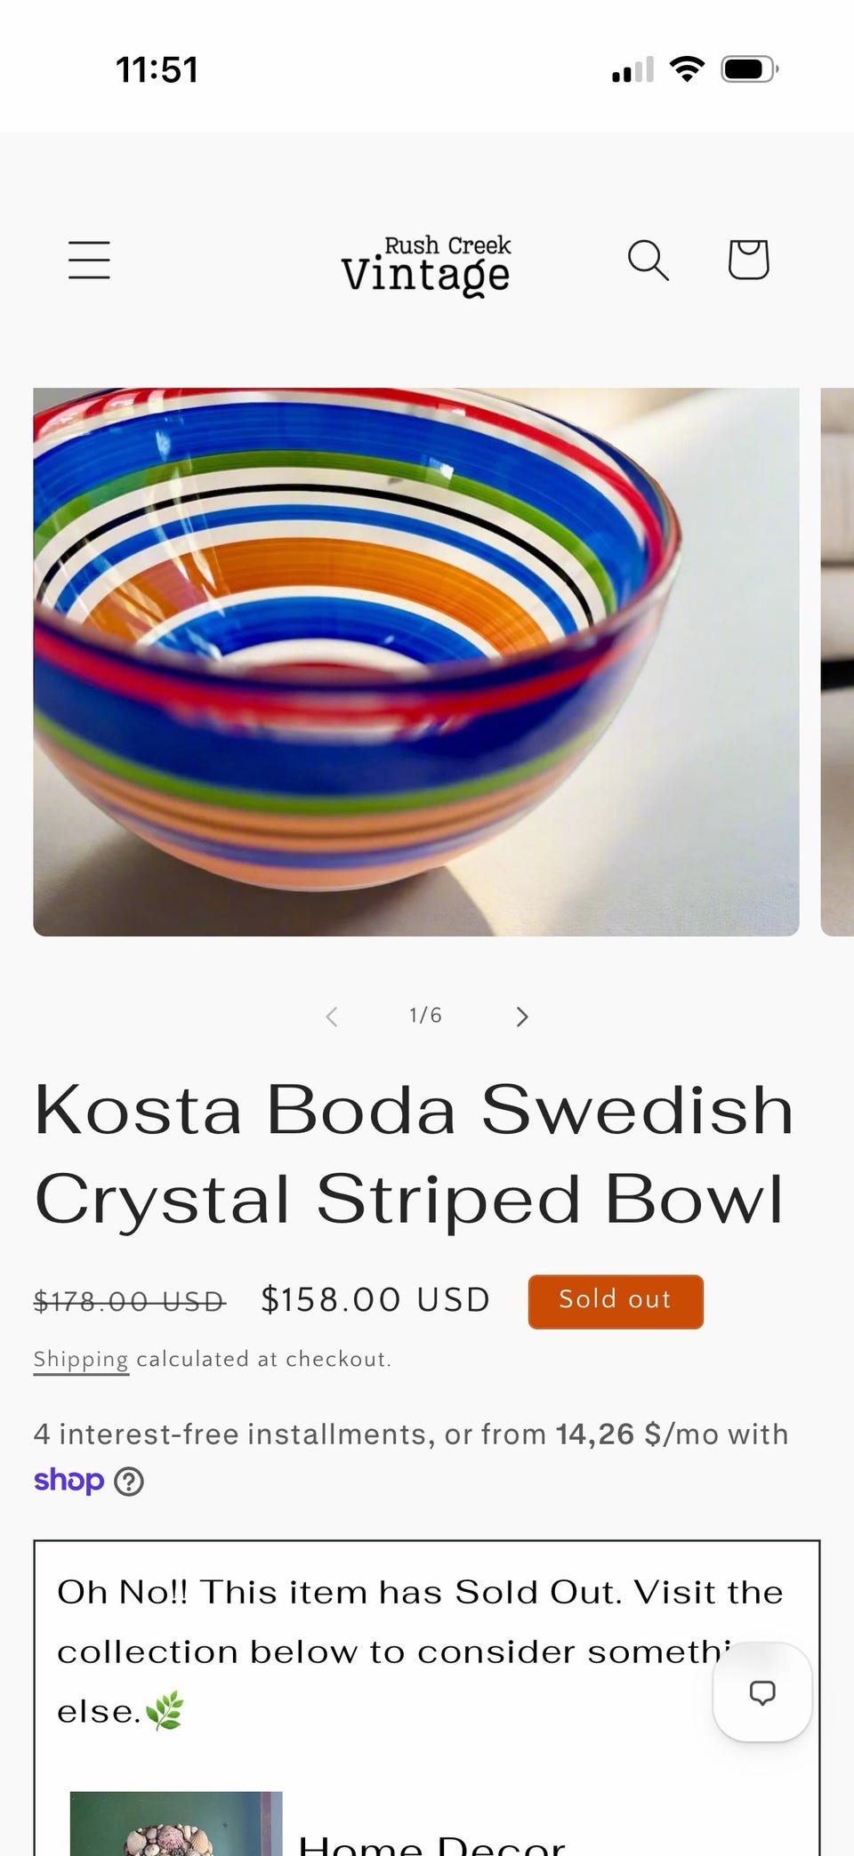Tap the search magnifier icon
This screenshot has width=854, height=1856.
(649, 260)
